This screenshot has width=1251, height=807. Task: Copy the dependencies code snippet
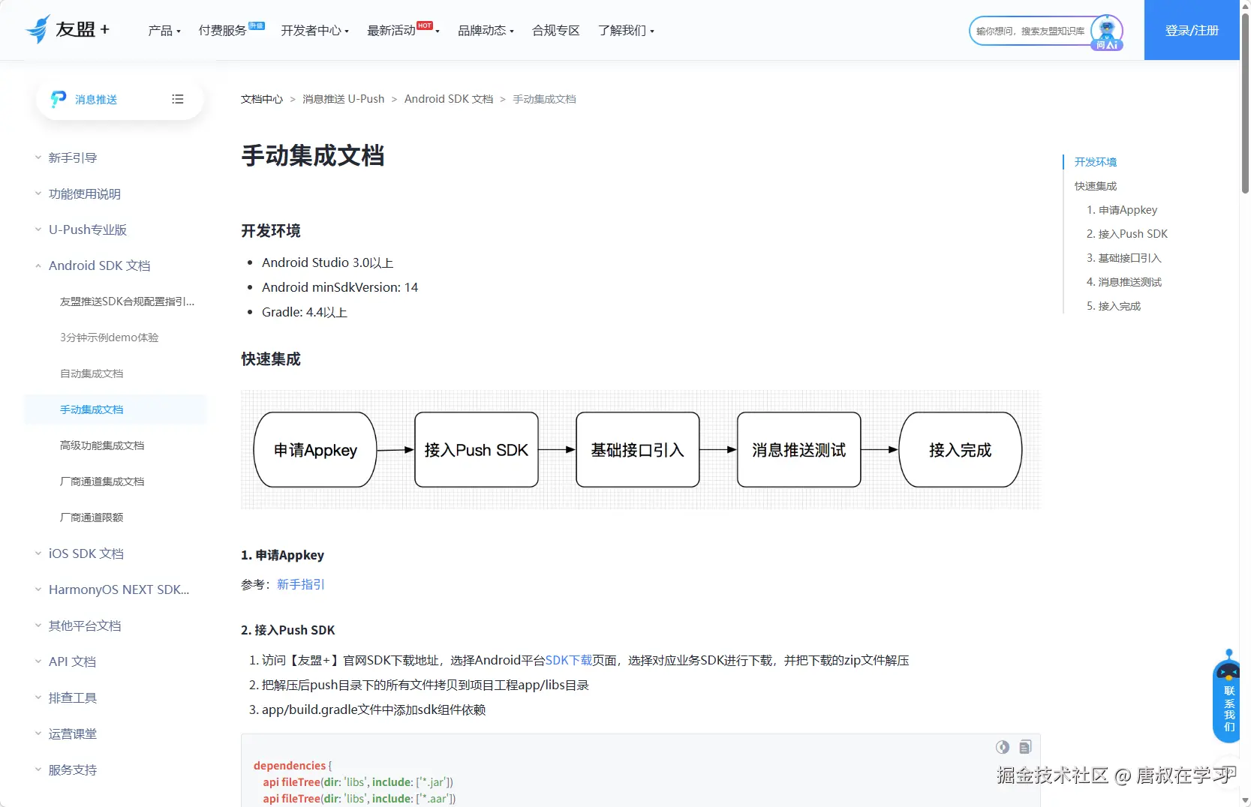pos(1025,747)
